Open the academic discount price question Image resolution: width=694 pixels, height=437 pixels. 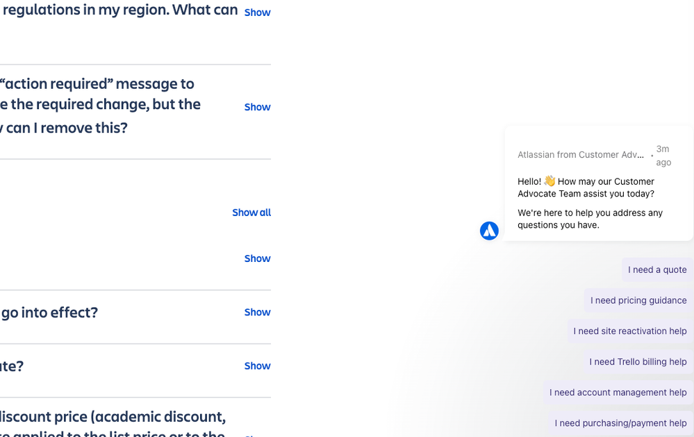tap(113, 424)
